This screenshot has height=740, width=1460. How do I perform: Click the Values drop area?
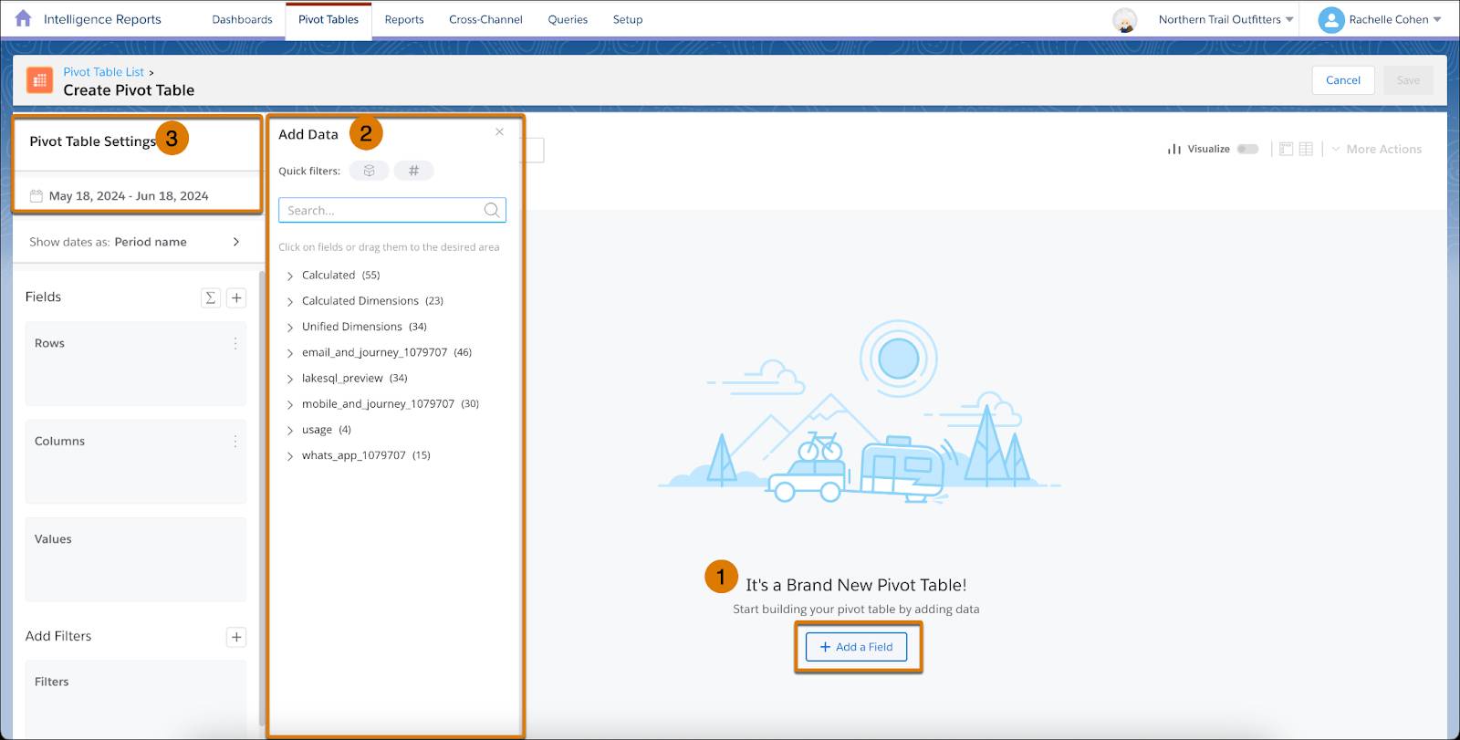coord(136,559)
